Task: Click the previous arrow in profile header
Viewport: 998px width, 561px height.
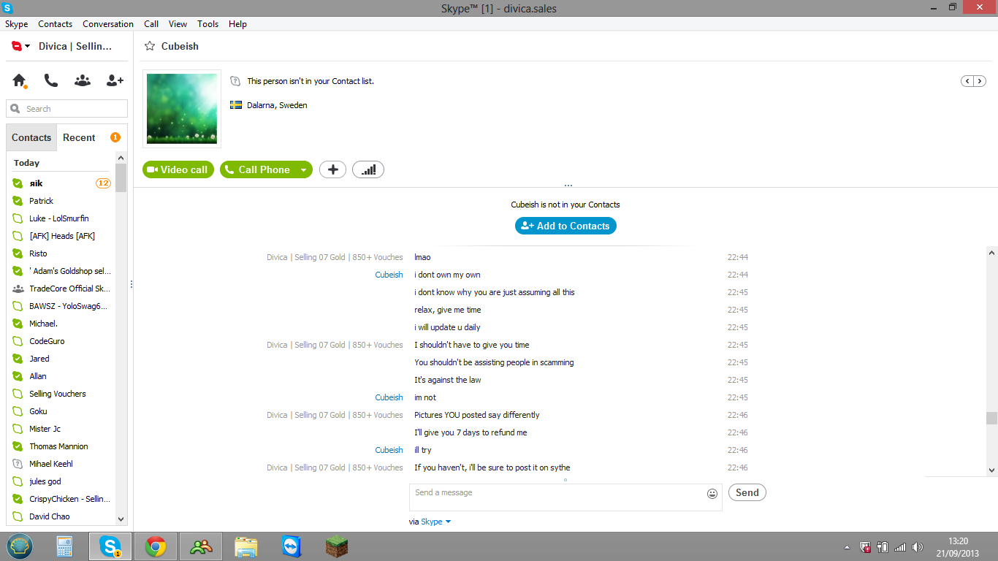Action: (x=967, y=81)
